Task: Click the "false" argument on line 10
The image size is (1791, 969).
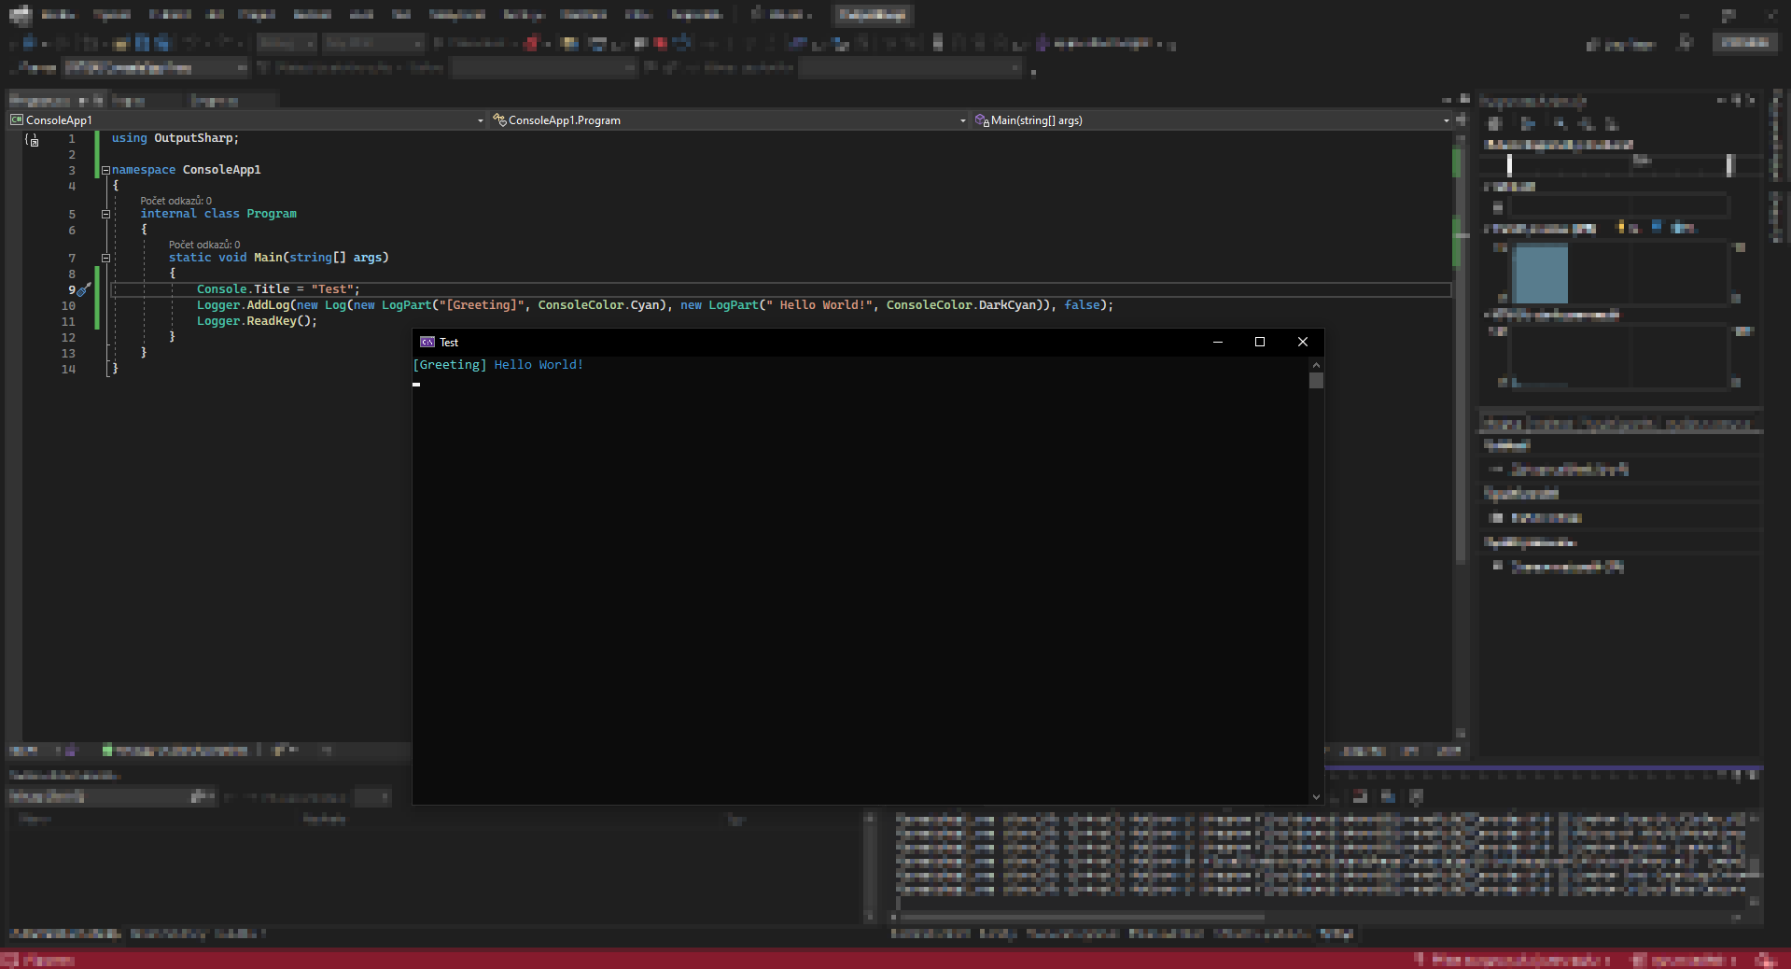Action: [x=1082, y=305]
